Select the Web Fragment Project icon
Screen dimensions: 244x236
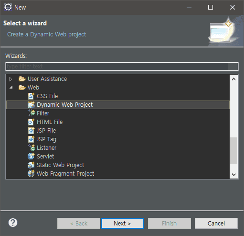[31, 173]
